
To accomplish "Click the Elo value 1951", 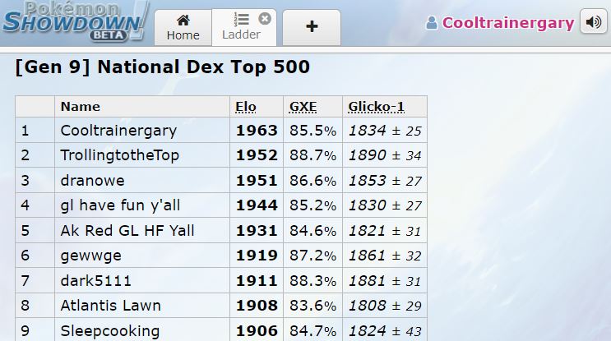I will 257,181.
